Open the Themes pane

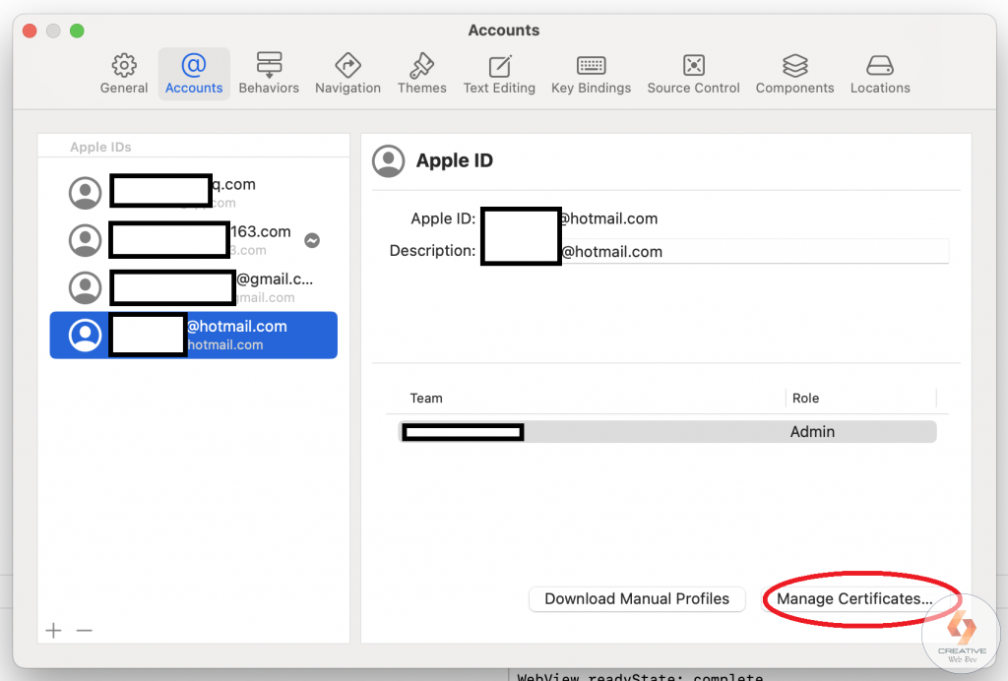[x=421, y=73]
